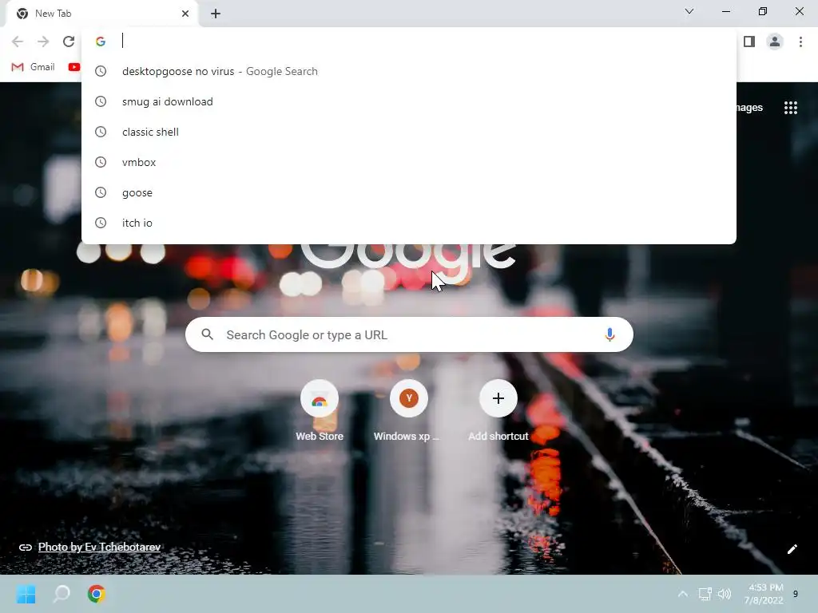Select suggestion 'desktopgoose no virus'

coord(408,71)
